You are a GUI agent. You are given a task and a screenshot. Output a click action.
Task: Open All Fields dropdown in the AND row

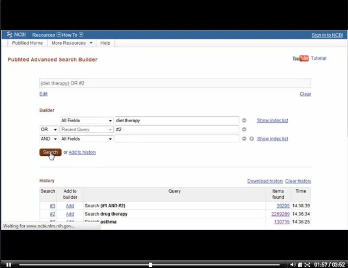(x=86, y=139)
